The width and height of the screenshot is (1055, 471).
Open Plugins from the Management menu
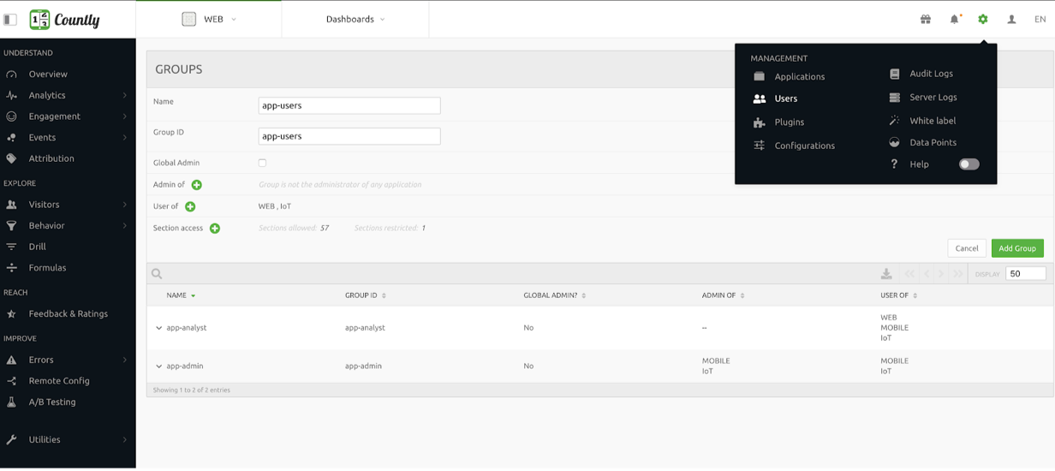pos(790,122)
